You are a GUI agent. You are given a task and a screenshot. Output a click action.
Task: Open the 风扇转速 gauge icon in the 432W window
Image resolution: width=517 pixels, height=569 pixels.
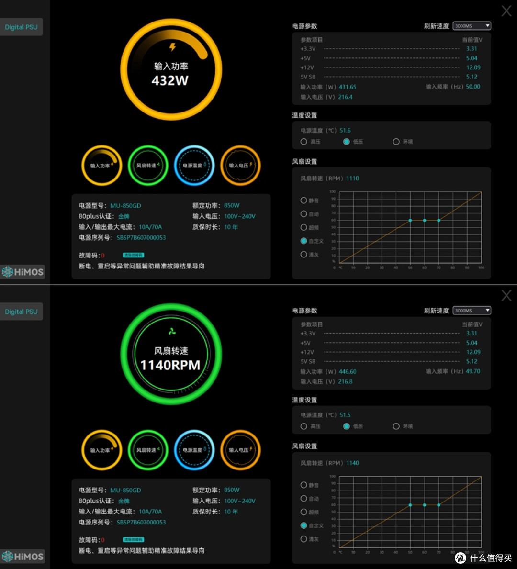[148, 166]
